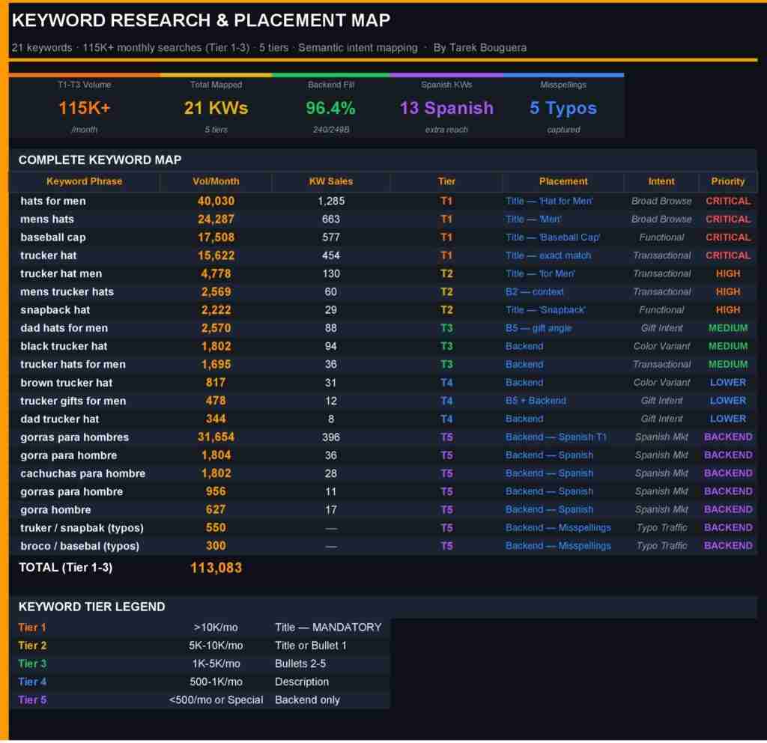Open the T1-T3 Volume 115K+ card

[x=85, y=107]
